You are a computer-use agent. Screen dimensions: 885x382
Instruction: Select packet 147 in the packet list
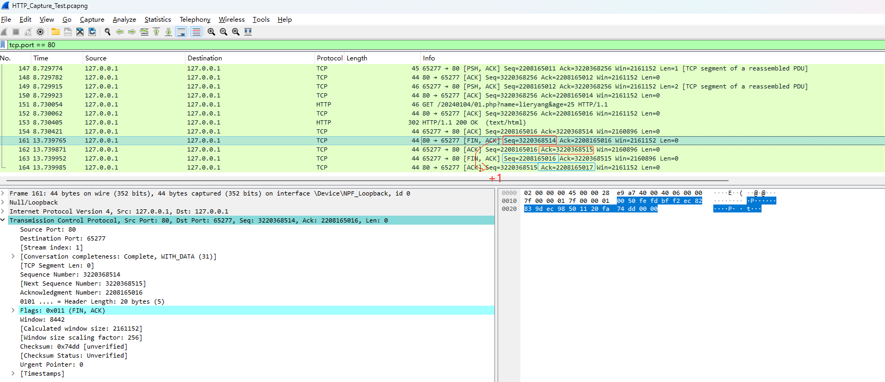[x=442, y=68]
